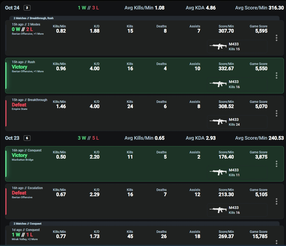
Task: Click the 1 W // 3 L record
Action: pos(88,8)
